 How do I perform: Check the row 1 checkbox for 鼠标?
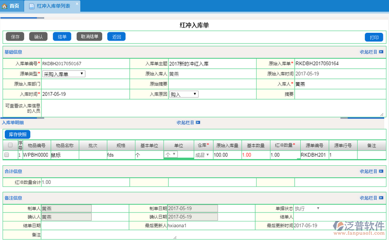[x=7, y=155]
